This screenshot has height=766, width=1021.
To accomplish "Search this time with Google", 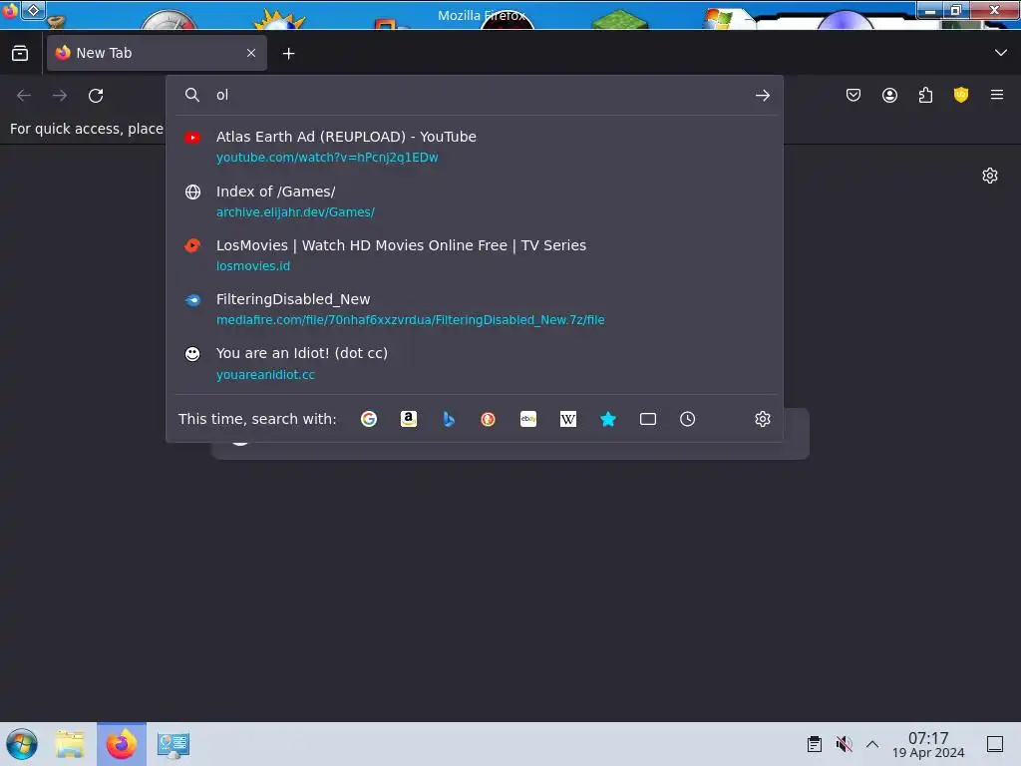I will pyautogui.click(x=369, y=419).
